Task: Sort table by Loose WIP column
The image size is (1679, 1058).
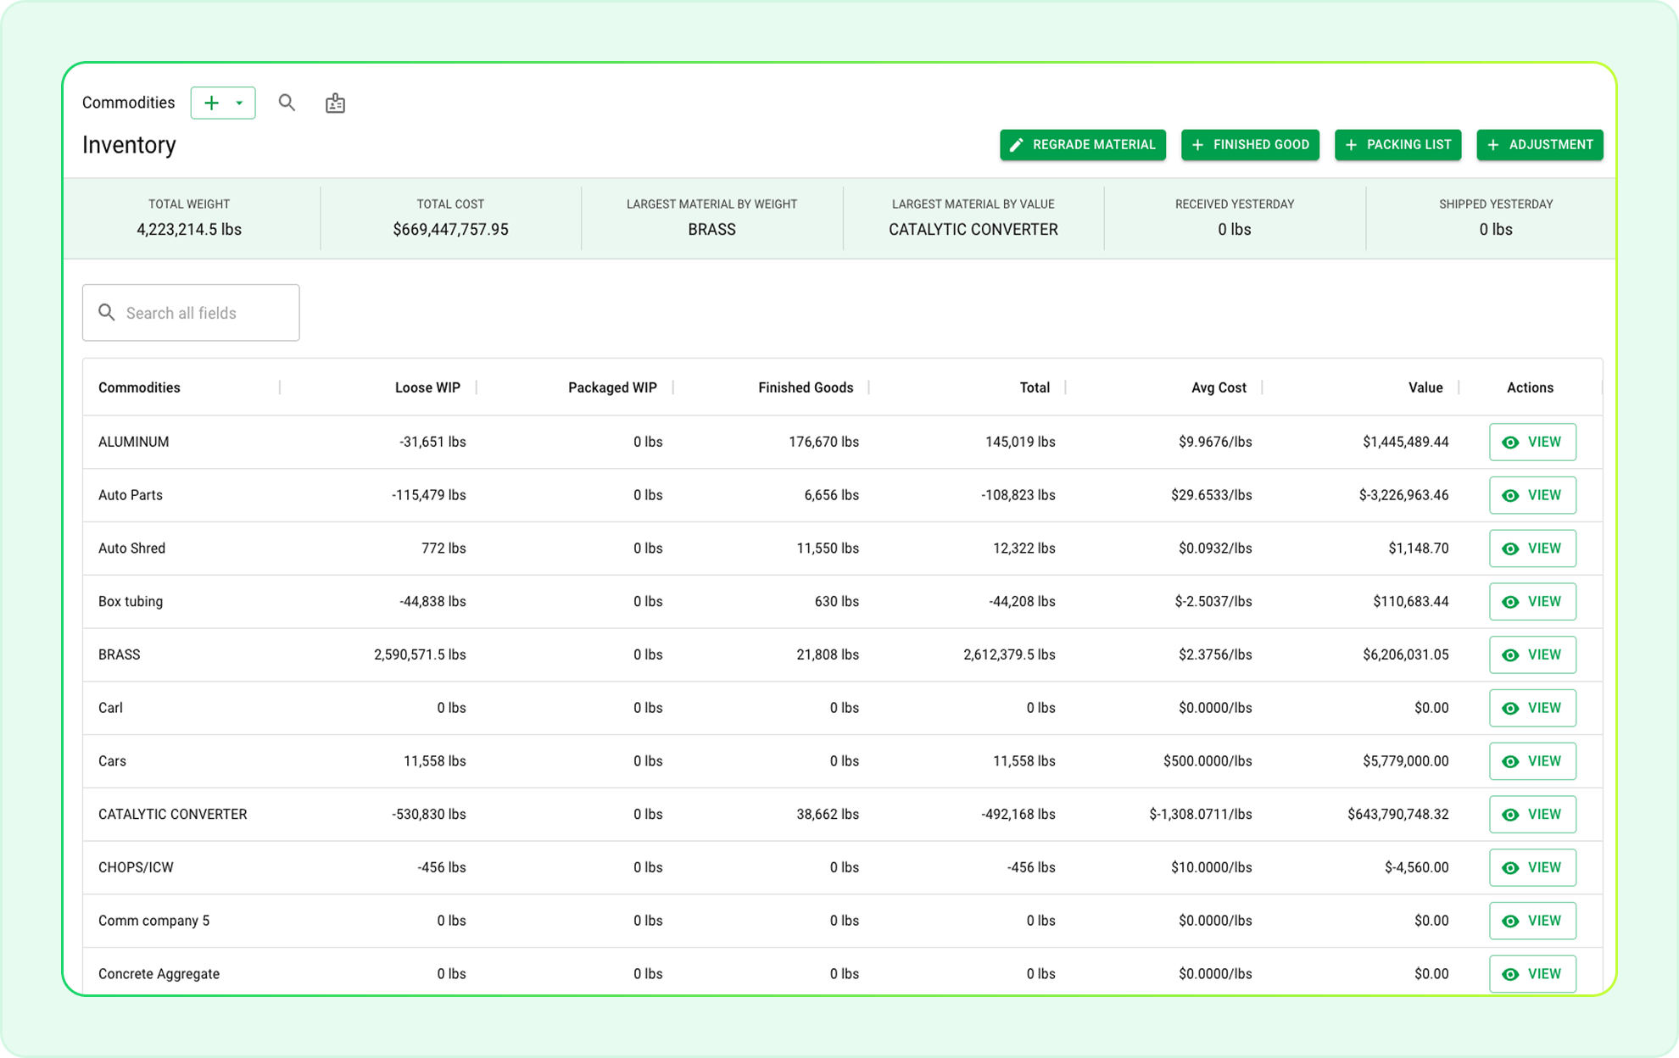Action: tap(427, 387)
